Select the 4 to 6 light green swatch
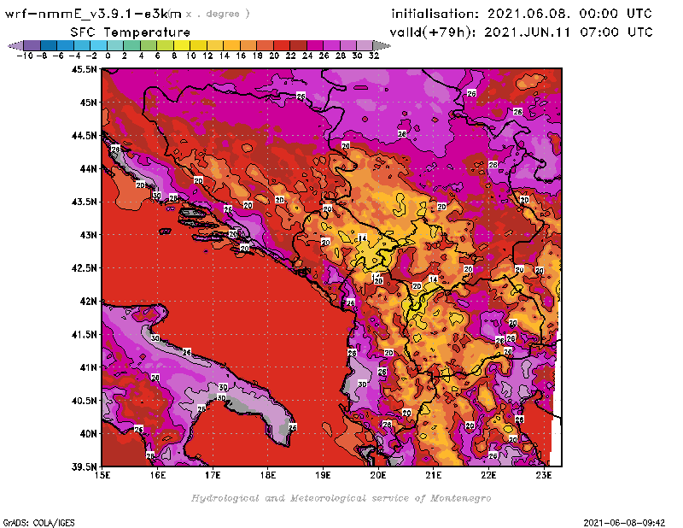 point(149,45)
